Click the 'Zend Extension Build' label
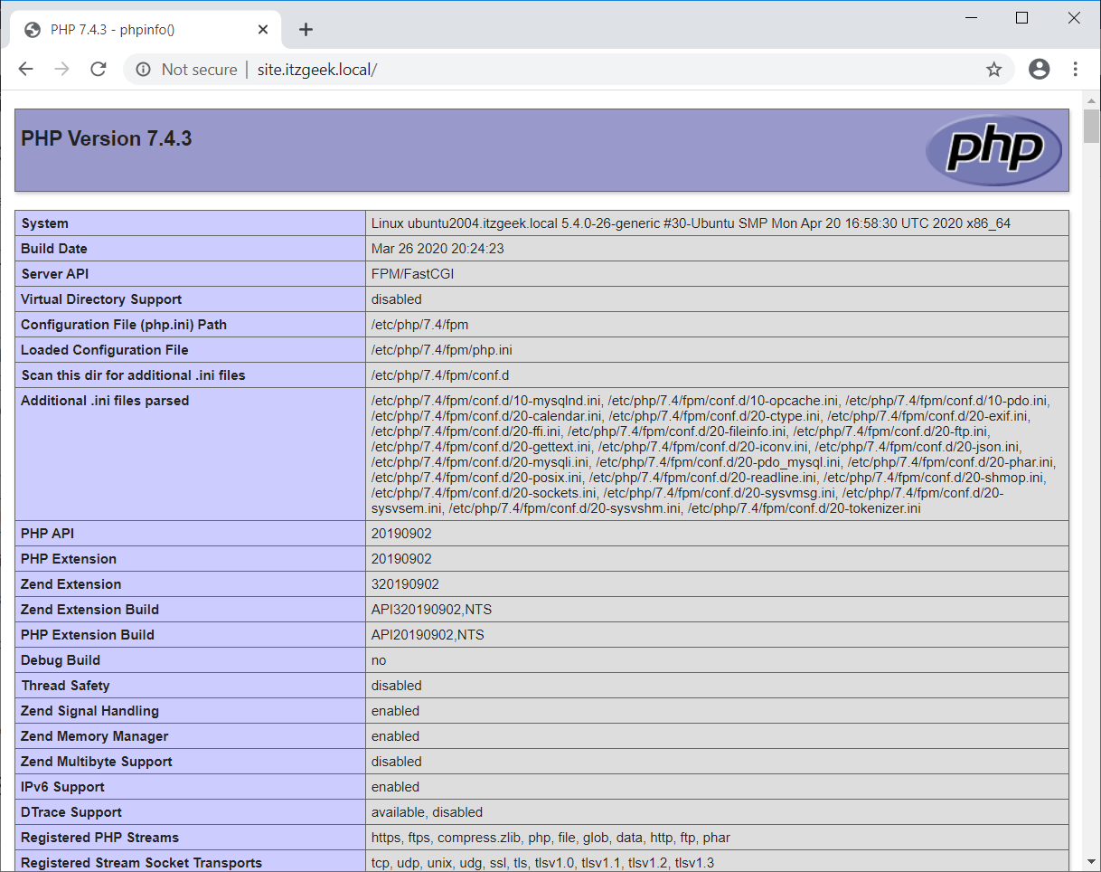The width and height of the screenshot is (1101, 872). (x=90, y=610)
